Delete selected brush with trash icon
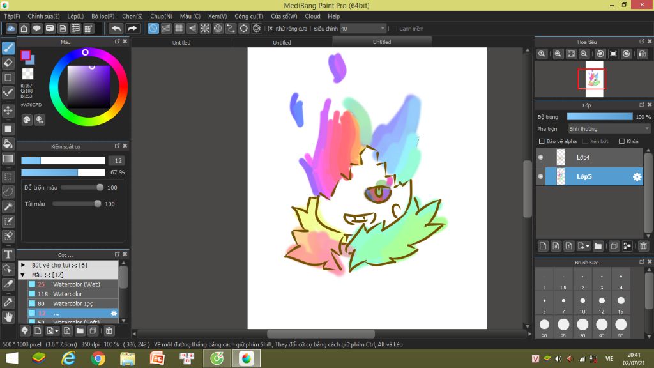654x368 pixels. click(109, 331)
